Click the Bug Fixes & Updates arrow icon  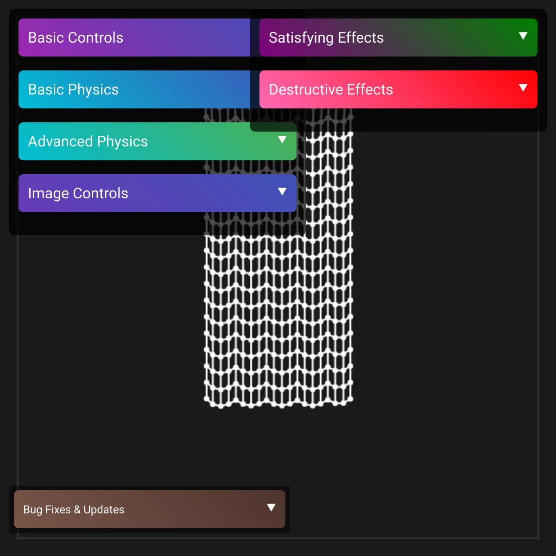tap(271, 507)
